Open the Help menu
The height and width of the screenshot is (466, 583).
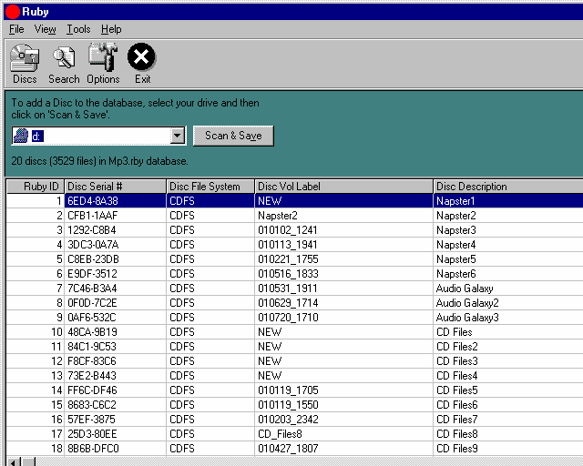pyautogui.click(x=111, y=29)
